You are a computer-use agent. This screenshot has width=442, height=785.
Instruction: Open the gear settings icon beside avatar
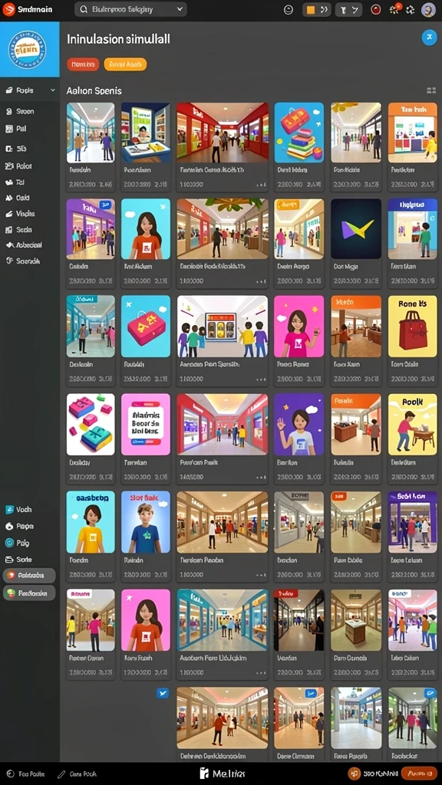pyautogui.click(x=411, y=9)
